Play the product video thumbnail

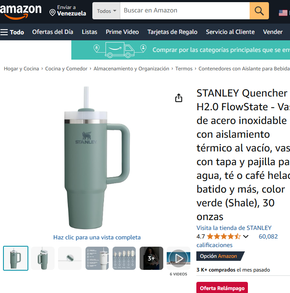coord(178,258)
